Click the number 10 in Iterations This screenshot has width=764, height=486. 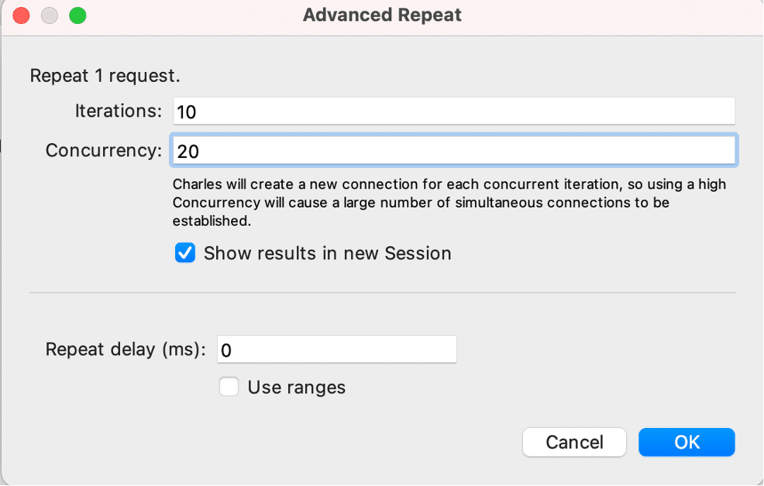pyautogui.click(x=187, y=112)
